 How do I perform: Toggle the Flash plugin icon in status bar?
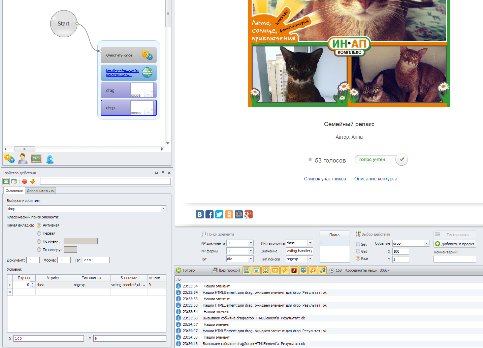[294, 270]
